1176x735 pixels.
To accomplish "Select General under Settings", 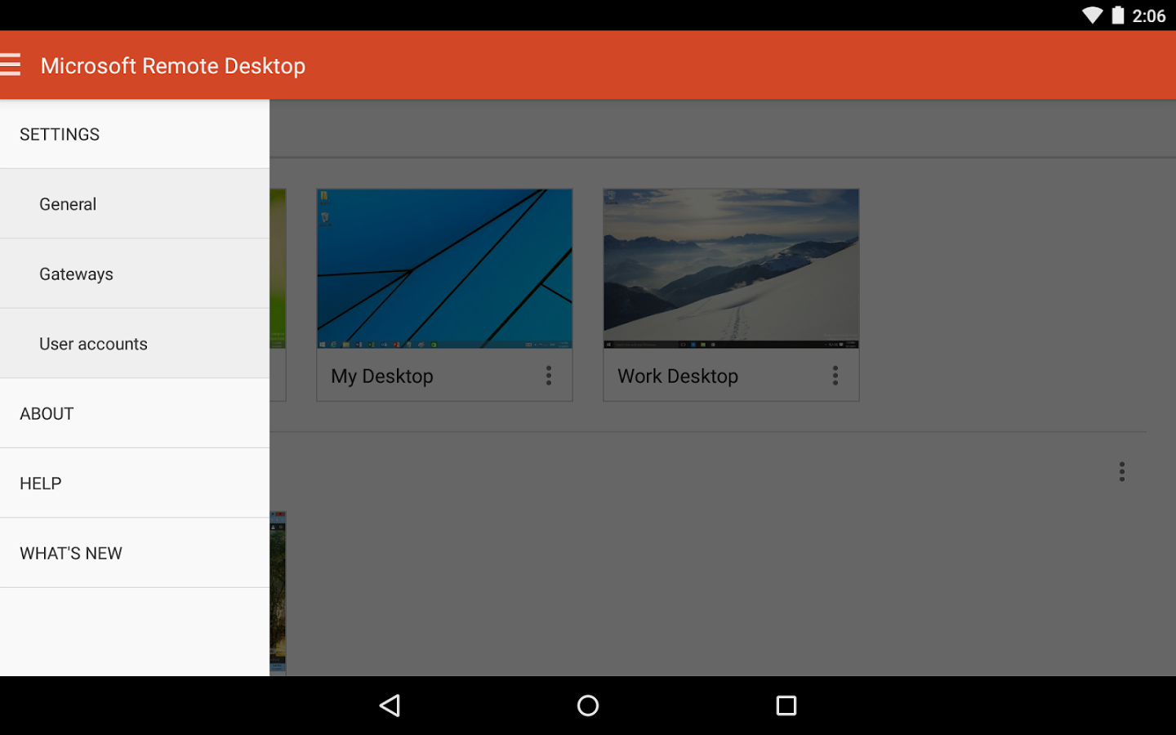I will (68, 203).
